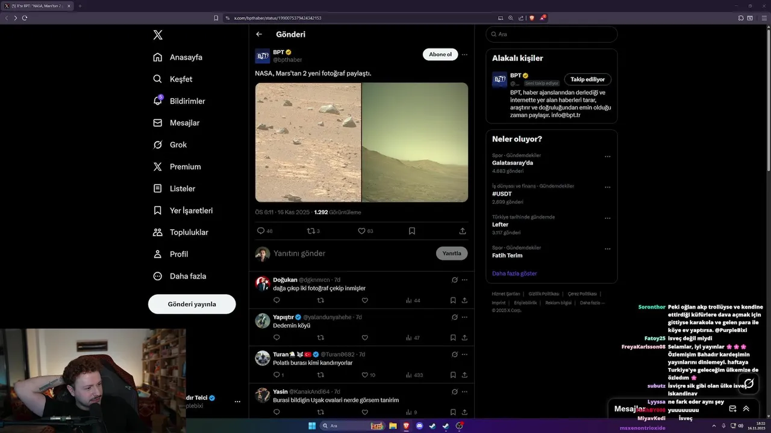Viewport: 771px width, 433px height.
Task: Open the reply icon with 46 replies
Action: click(x=261, y=231)
